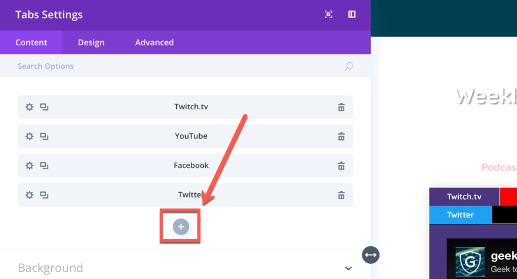Duplicate the Facebook tab item
This screenshot has height=279, width=517.
44,166
